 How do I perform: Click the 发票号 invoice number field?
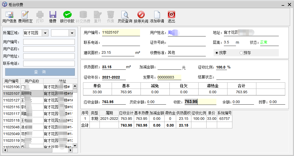[169, 77]
